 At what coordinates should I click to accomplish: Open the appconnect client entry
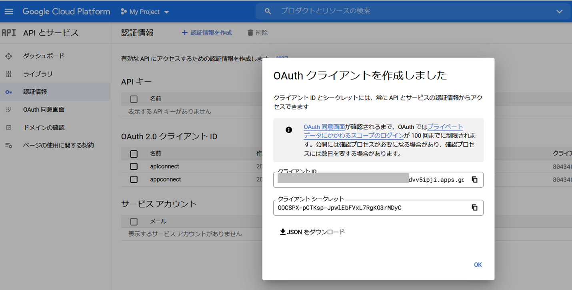[166, 180]
